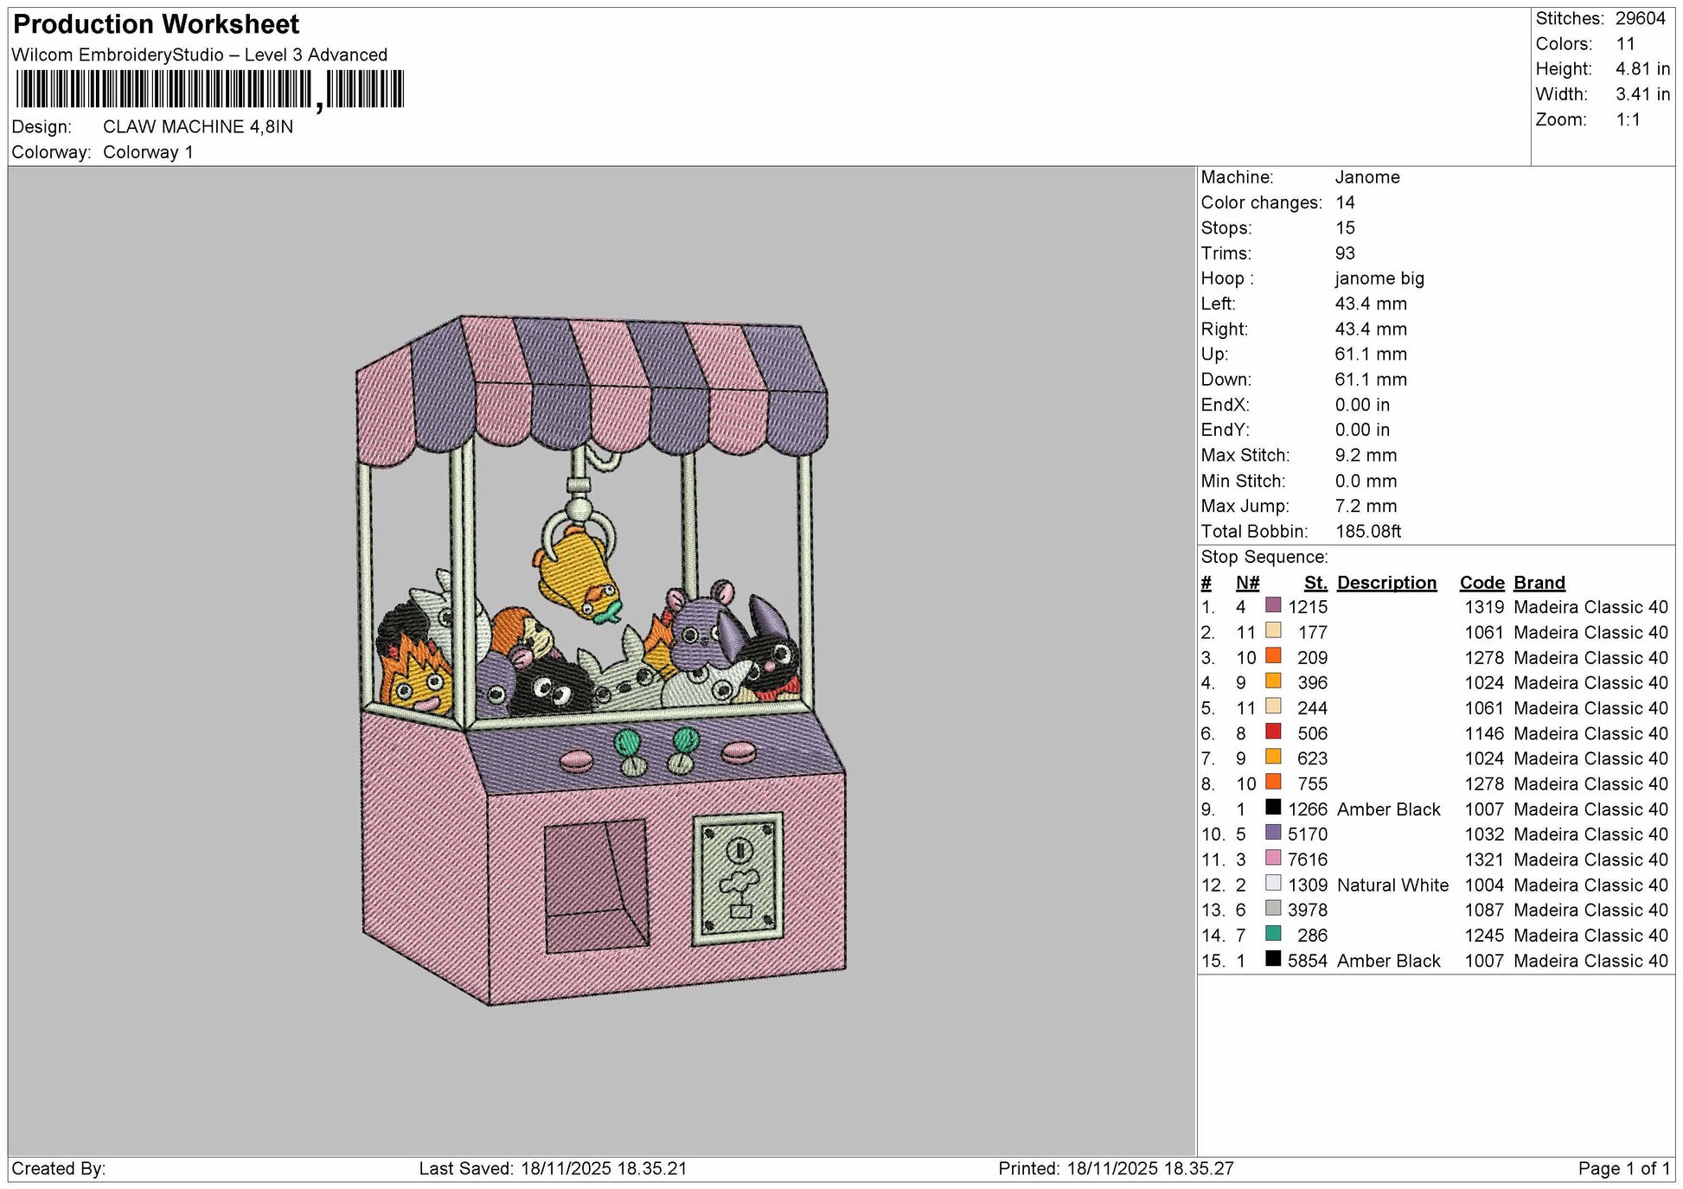Viewport: 1683px width, 1189px height.
Task: Click the beige swatch for stop 5 (244 stitches)
Action: tap(1273, 706)
